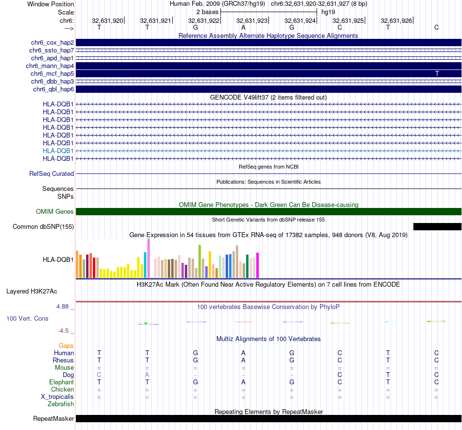Click the black Common dbSNP variant item

coord(437,226)
